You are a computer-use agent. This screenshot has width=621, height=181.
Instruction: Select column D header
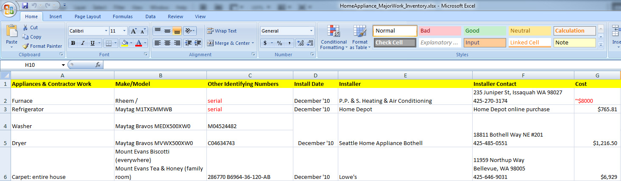tap(315, 75)
